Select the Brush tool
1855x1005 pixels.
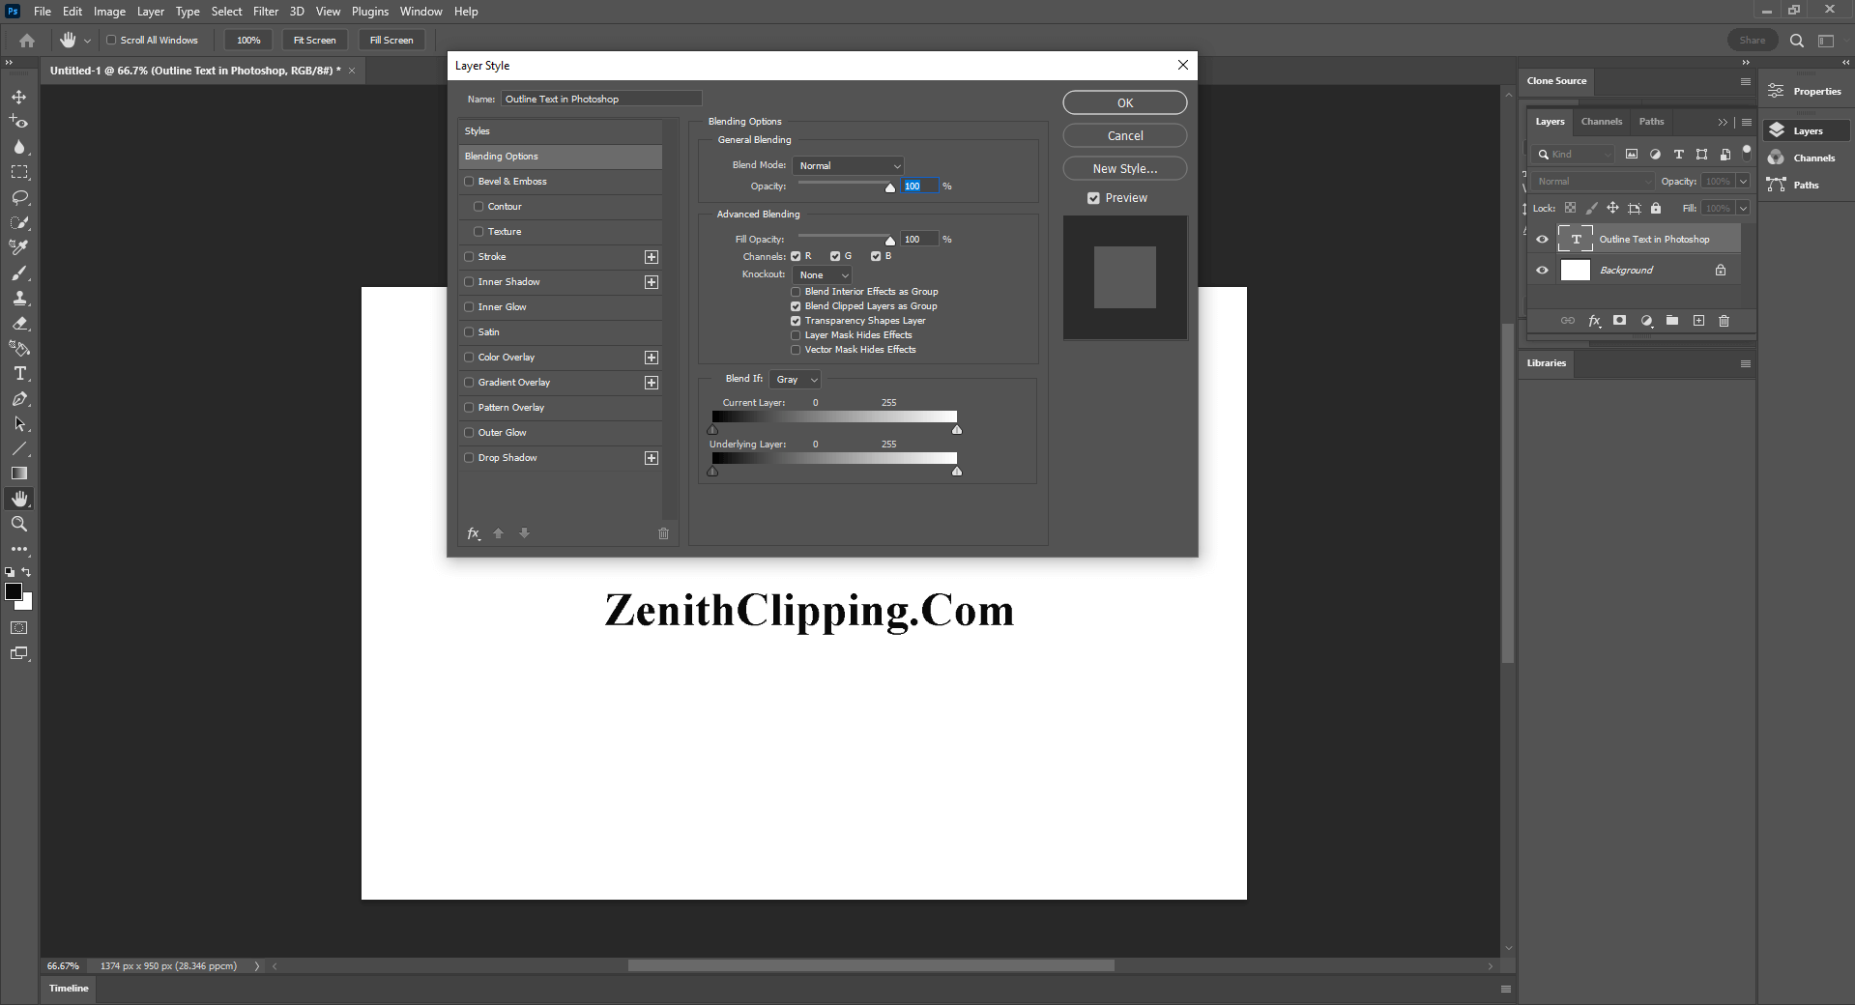(19, 273)
